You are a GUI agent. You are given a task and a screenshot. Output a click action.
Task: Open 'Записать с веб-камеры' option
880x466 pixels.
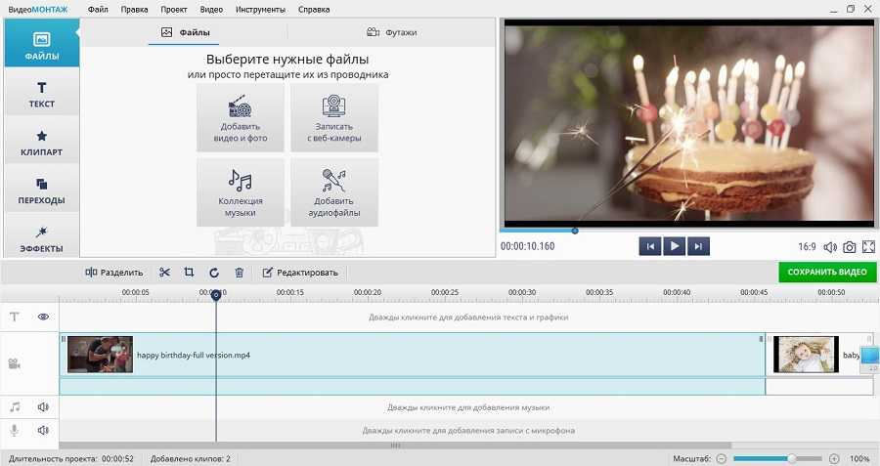[334, 117]
